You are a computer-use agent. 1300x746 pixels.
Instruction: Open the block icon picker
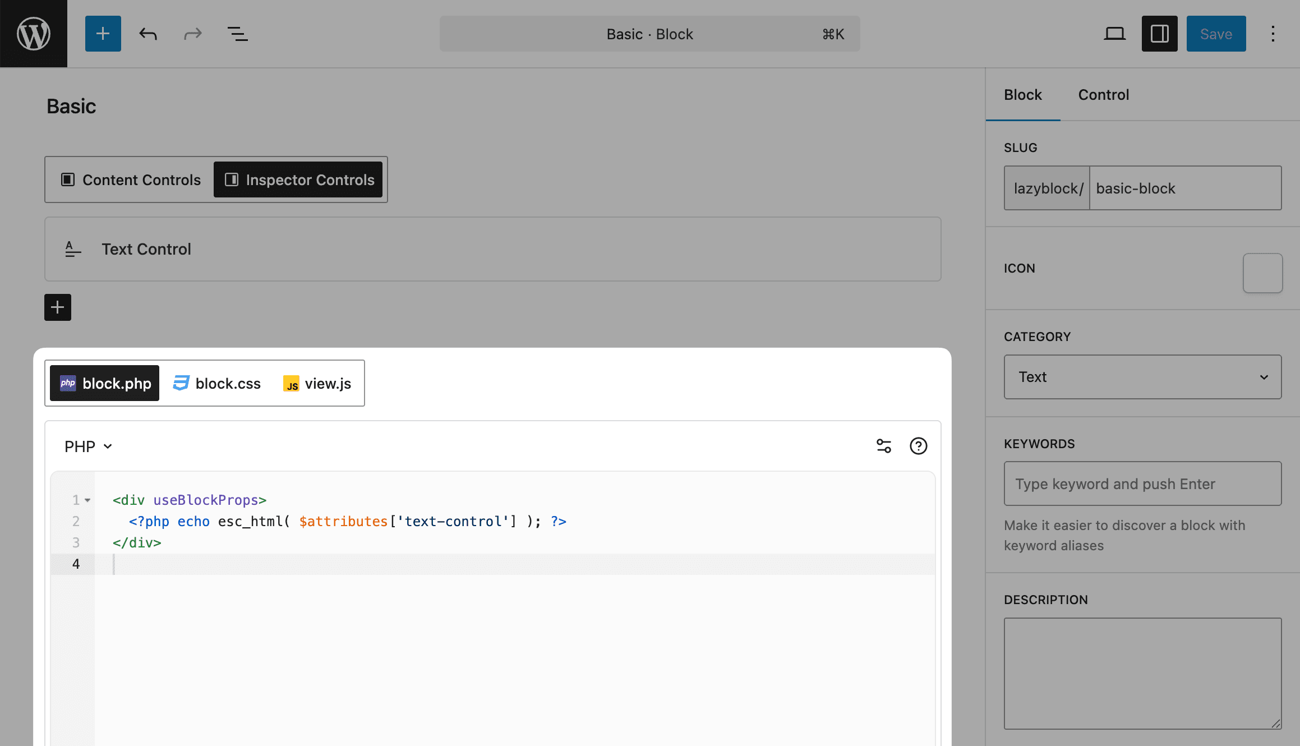(1262, 273)
